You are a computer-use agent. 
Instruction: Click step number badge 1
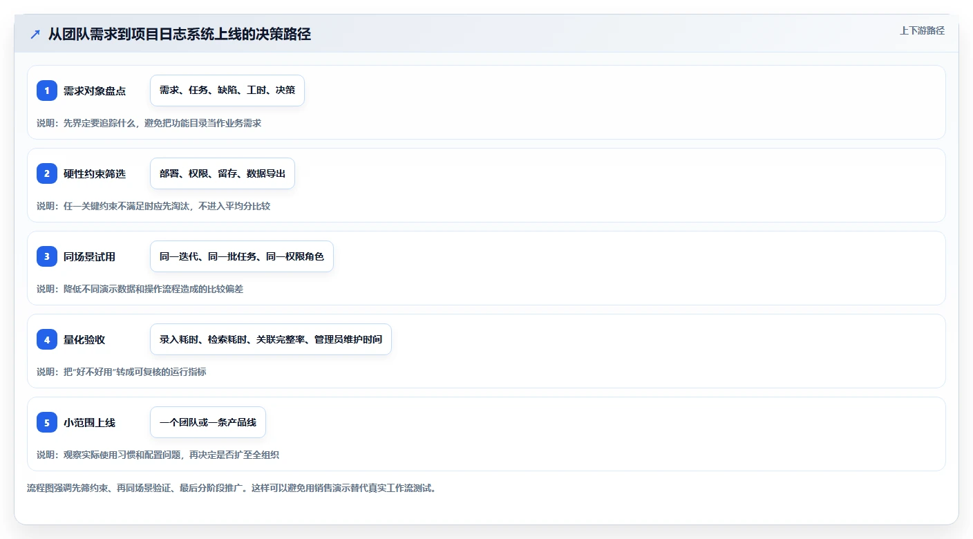click(x=47, y=91)
